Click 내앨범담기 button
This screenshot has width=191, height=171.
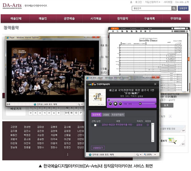pyautogui.click(x=98, y=148)
